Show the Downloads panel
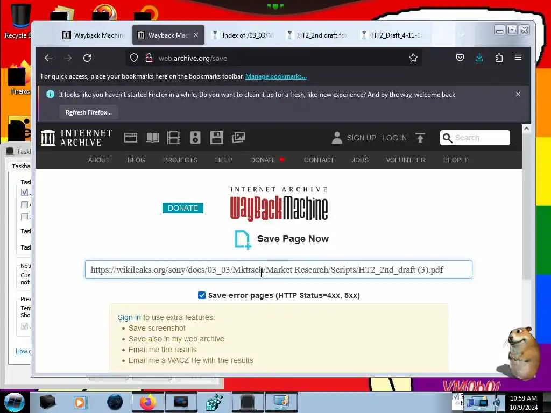Screen dimensions: 551x413 pos(479,58)
